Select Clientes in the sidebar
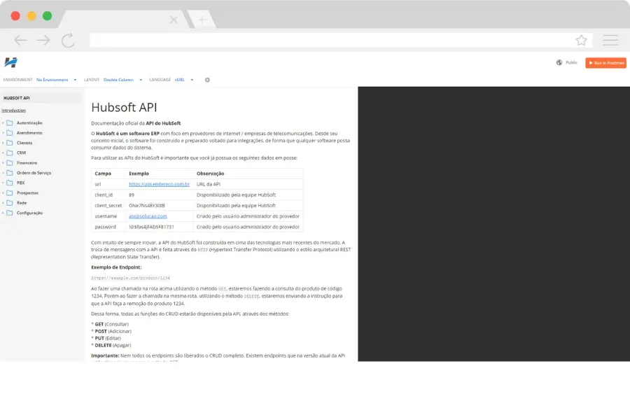The width and height of the screenshot is (630, 394). coord(24,143)
